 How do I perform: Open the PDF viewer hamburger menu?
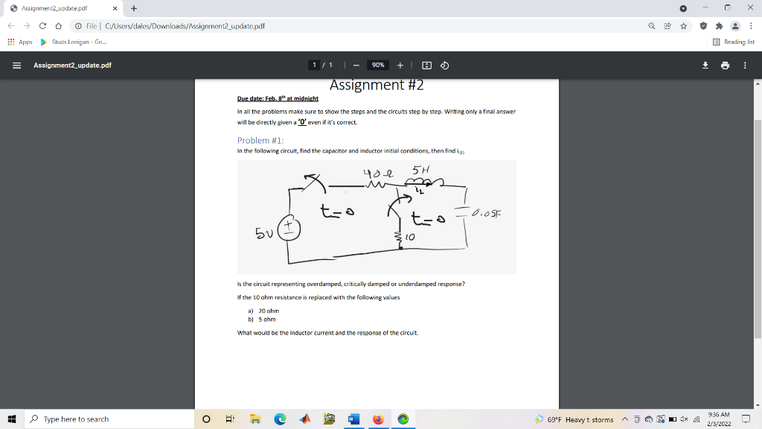coord(17,65)
